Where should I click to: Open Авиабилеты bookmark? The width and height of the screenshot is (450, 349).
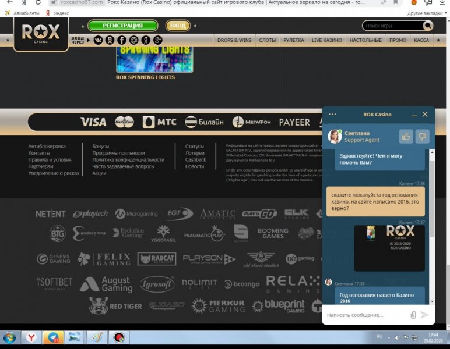pos(22,13)
